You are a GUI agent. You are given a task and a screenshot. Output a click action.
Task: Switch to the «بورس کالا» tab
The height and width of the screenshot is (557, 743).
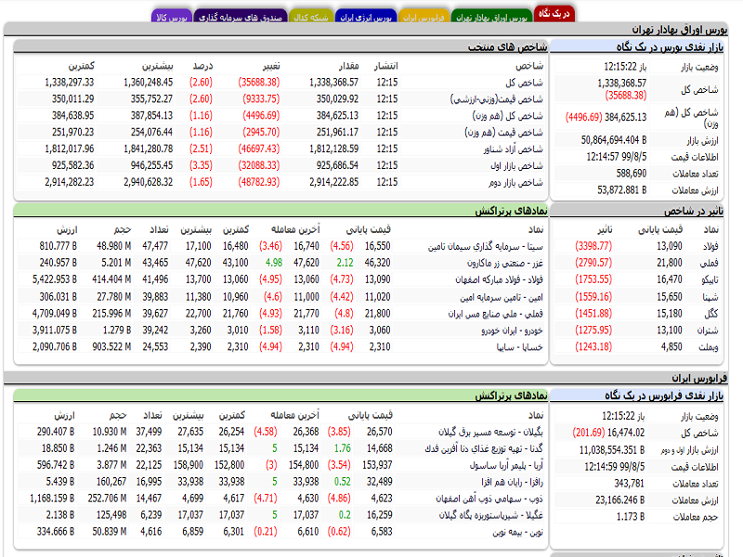172,17
